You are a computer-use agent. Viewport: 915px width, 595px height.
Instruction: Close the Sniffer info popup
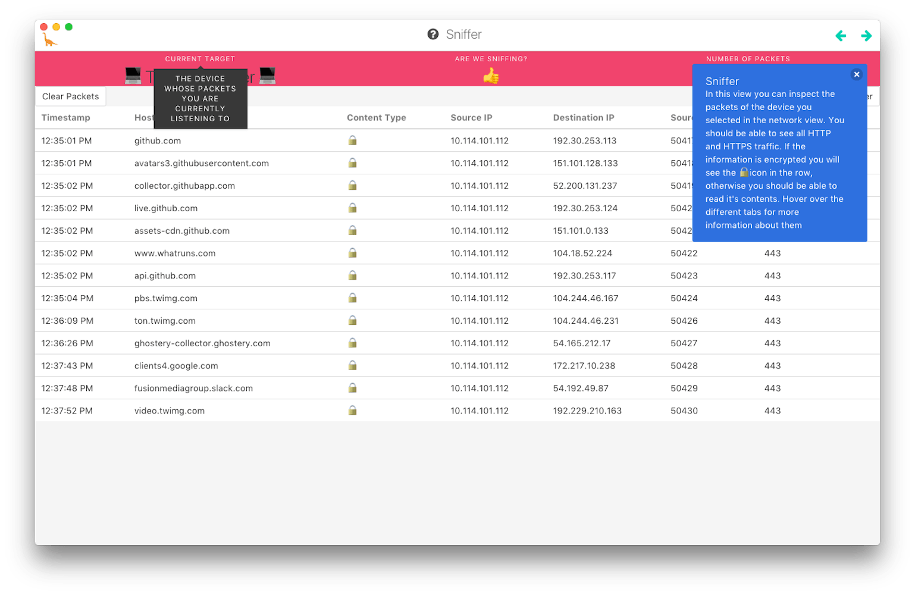pos(857,74)
